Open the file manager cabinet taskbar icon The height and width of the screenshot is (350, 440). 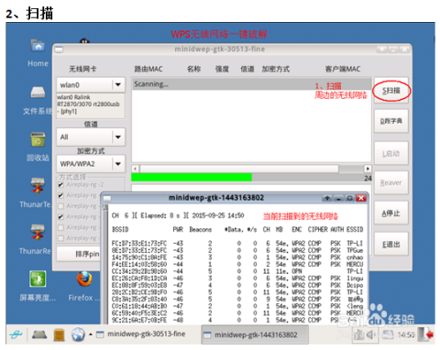[60, 334]
